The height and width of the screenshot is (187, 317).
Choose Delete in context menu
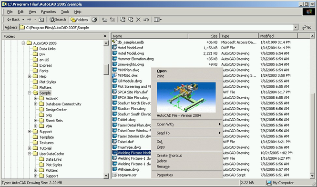coord(187,161)
